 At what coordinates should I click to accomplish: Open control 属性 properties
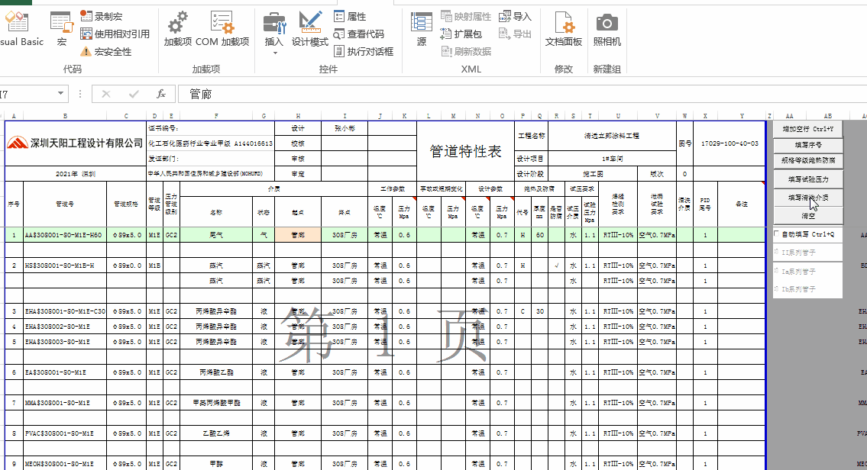pos(350,17)
